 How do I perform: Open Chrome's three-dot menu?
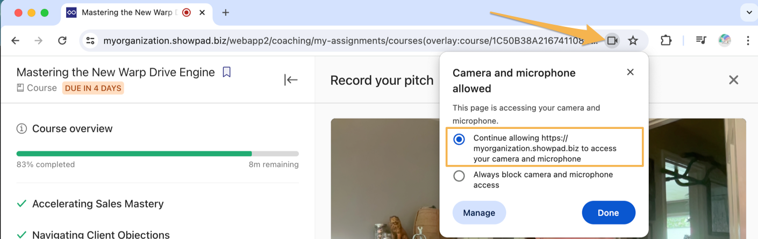[748, 40]
